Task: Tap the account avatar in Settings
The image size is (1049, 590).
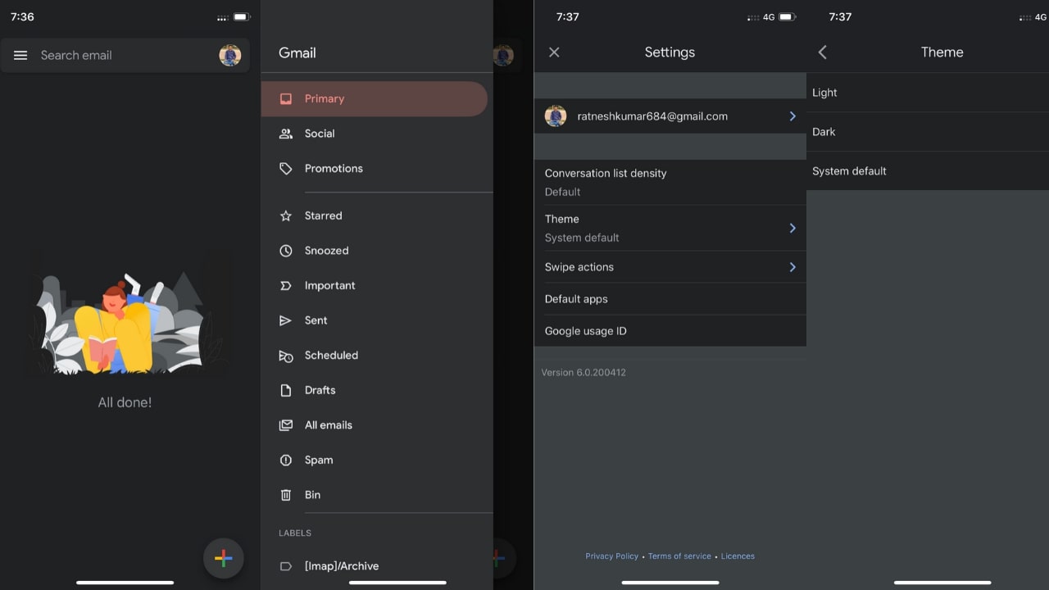Action: tap(556, 116)
